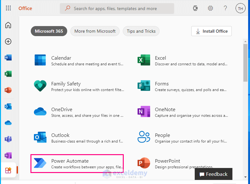Select the Microsoft 365 tab
Image resolution: width=250 pixels, height=184 pixels.
click(49, 31)
